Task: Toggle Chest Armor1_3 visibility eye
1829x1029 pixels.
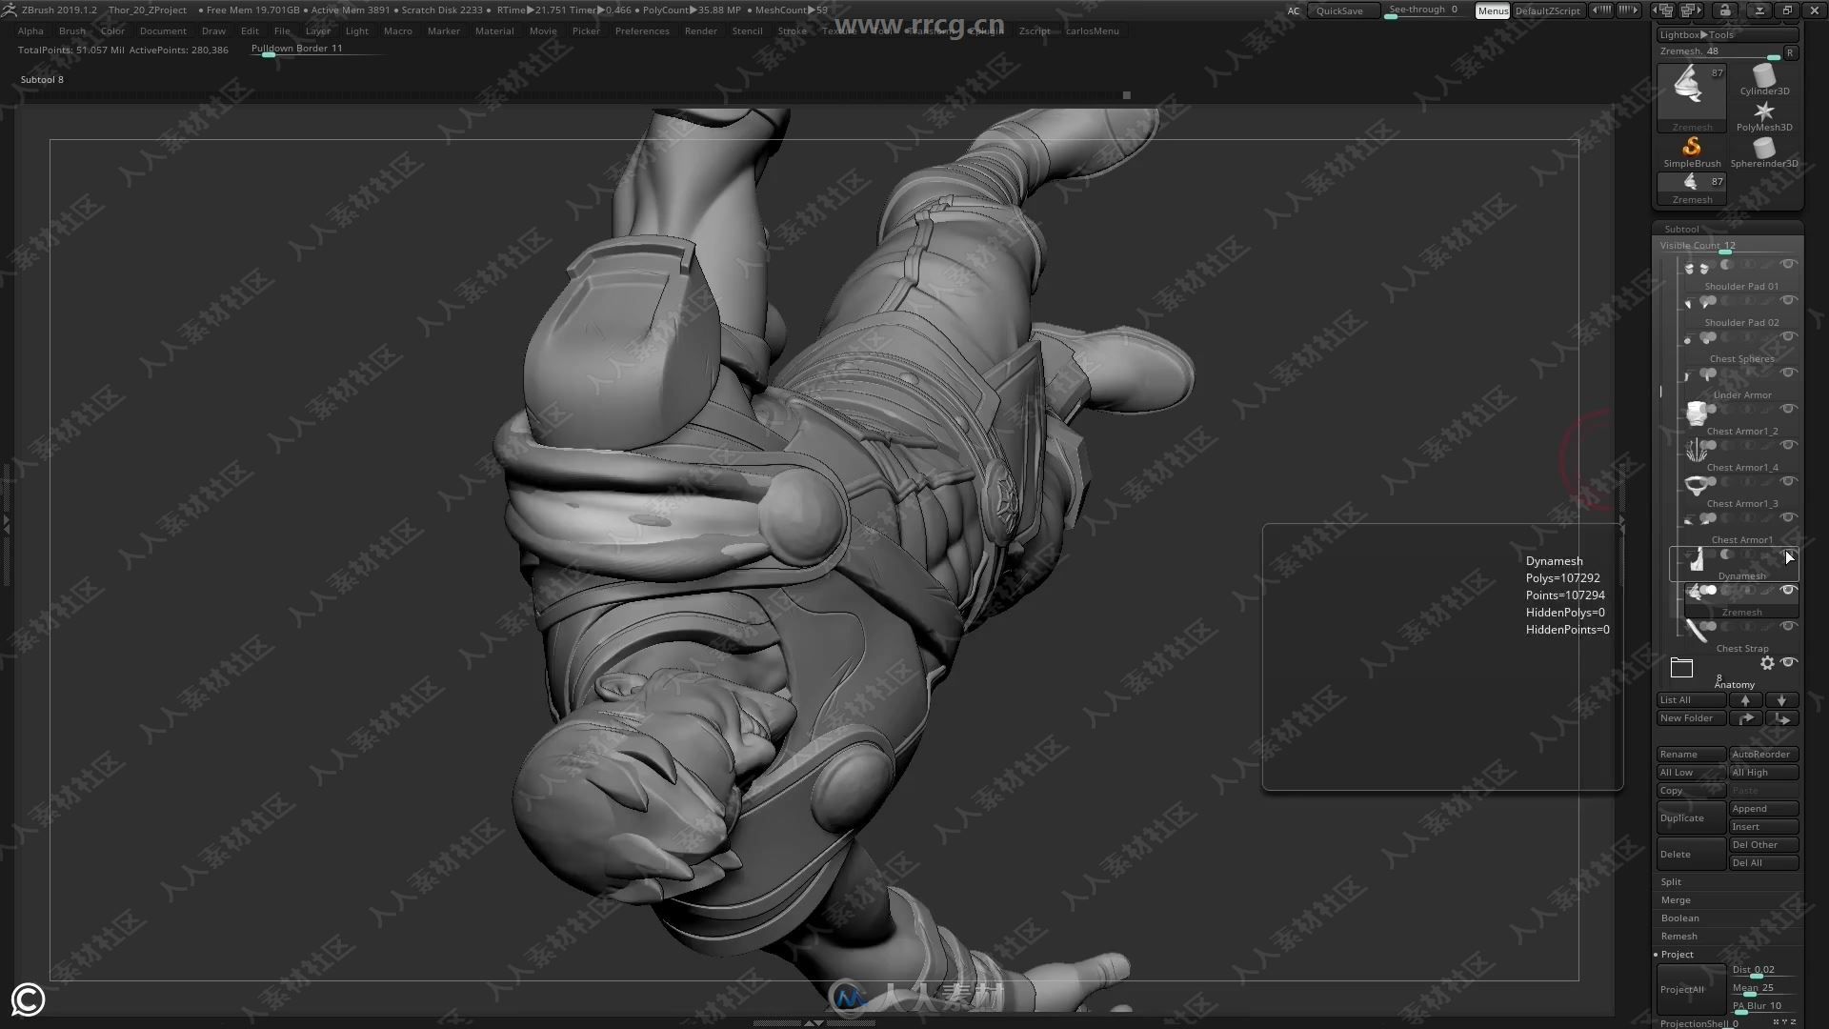Action: (x=1788, y=482)
